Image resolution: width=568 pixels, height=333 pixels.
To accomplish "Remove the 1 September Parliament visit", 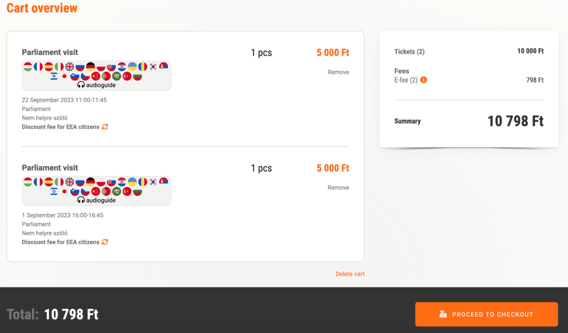I will pos(338,188).
